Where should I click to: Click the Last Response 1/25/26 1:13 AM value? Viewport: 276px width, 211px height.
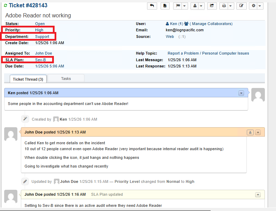click(x=182, y=66)
